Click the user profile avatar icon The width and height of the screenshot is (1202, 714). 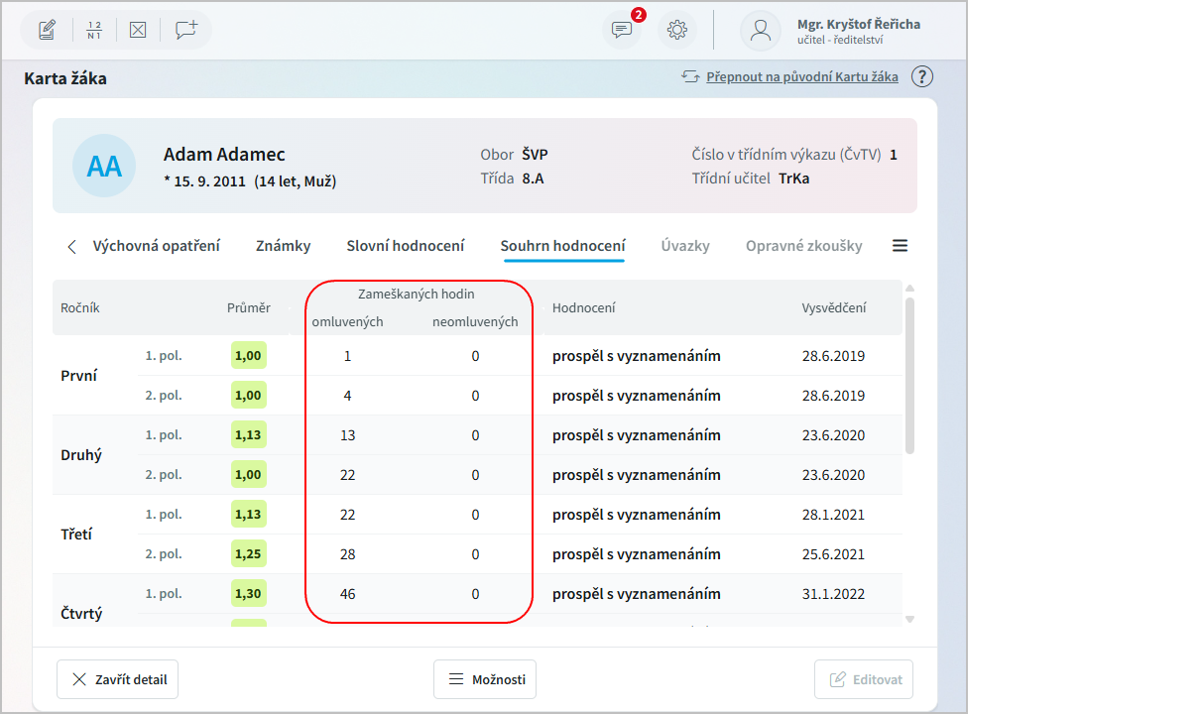(761, 30)
